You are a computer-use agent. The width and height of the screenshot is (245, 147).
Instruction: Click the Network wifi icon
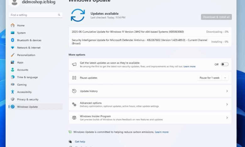point(13,48)
